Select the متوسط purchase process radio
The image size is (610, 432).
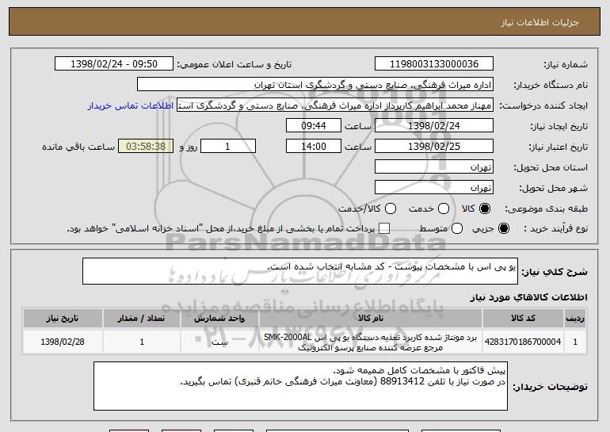tap(457, 228)
